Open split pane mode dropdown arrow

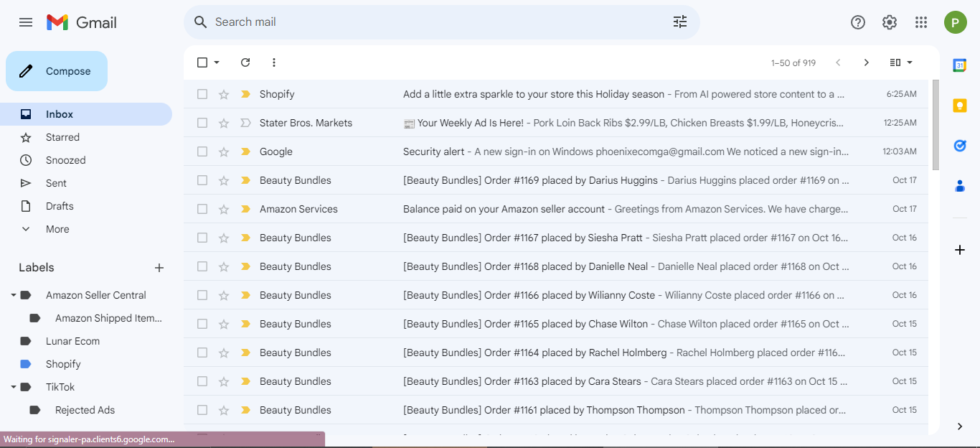pyautogui.click(x=910, y=62)
